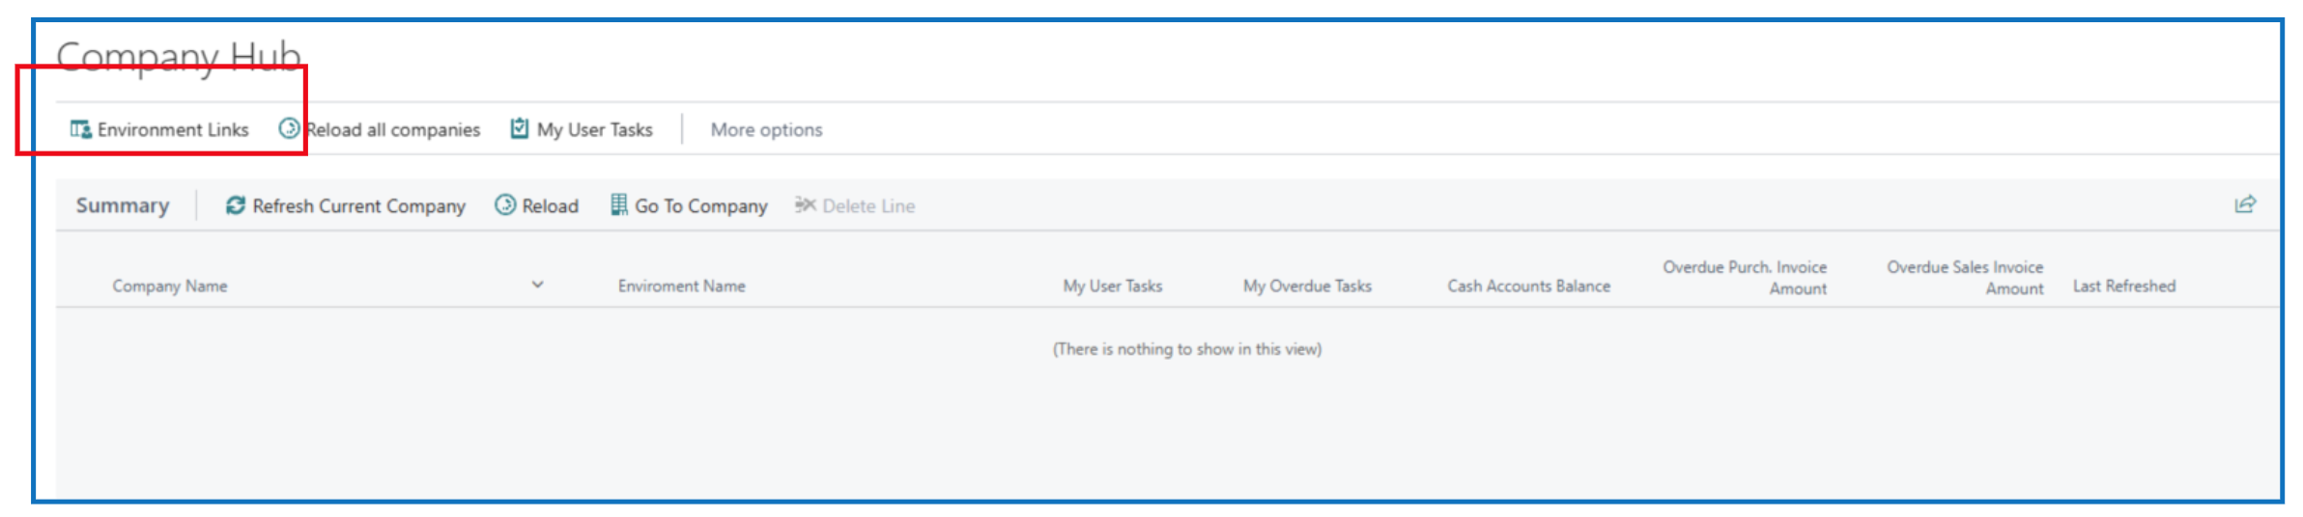Open the More options menu
Image resolution: width=2303 pixels, height=517 pixels.
coord(766,129)
